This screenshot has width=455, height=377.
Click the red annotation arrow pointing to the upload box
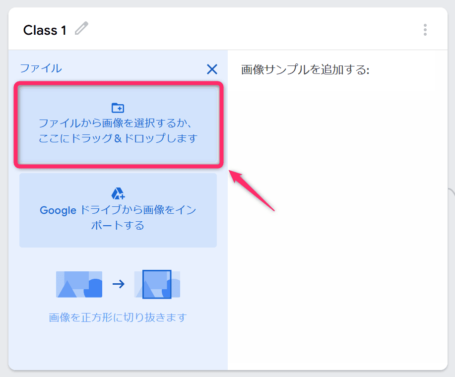coord(251,190)
